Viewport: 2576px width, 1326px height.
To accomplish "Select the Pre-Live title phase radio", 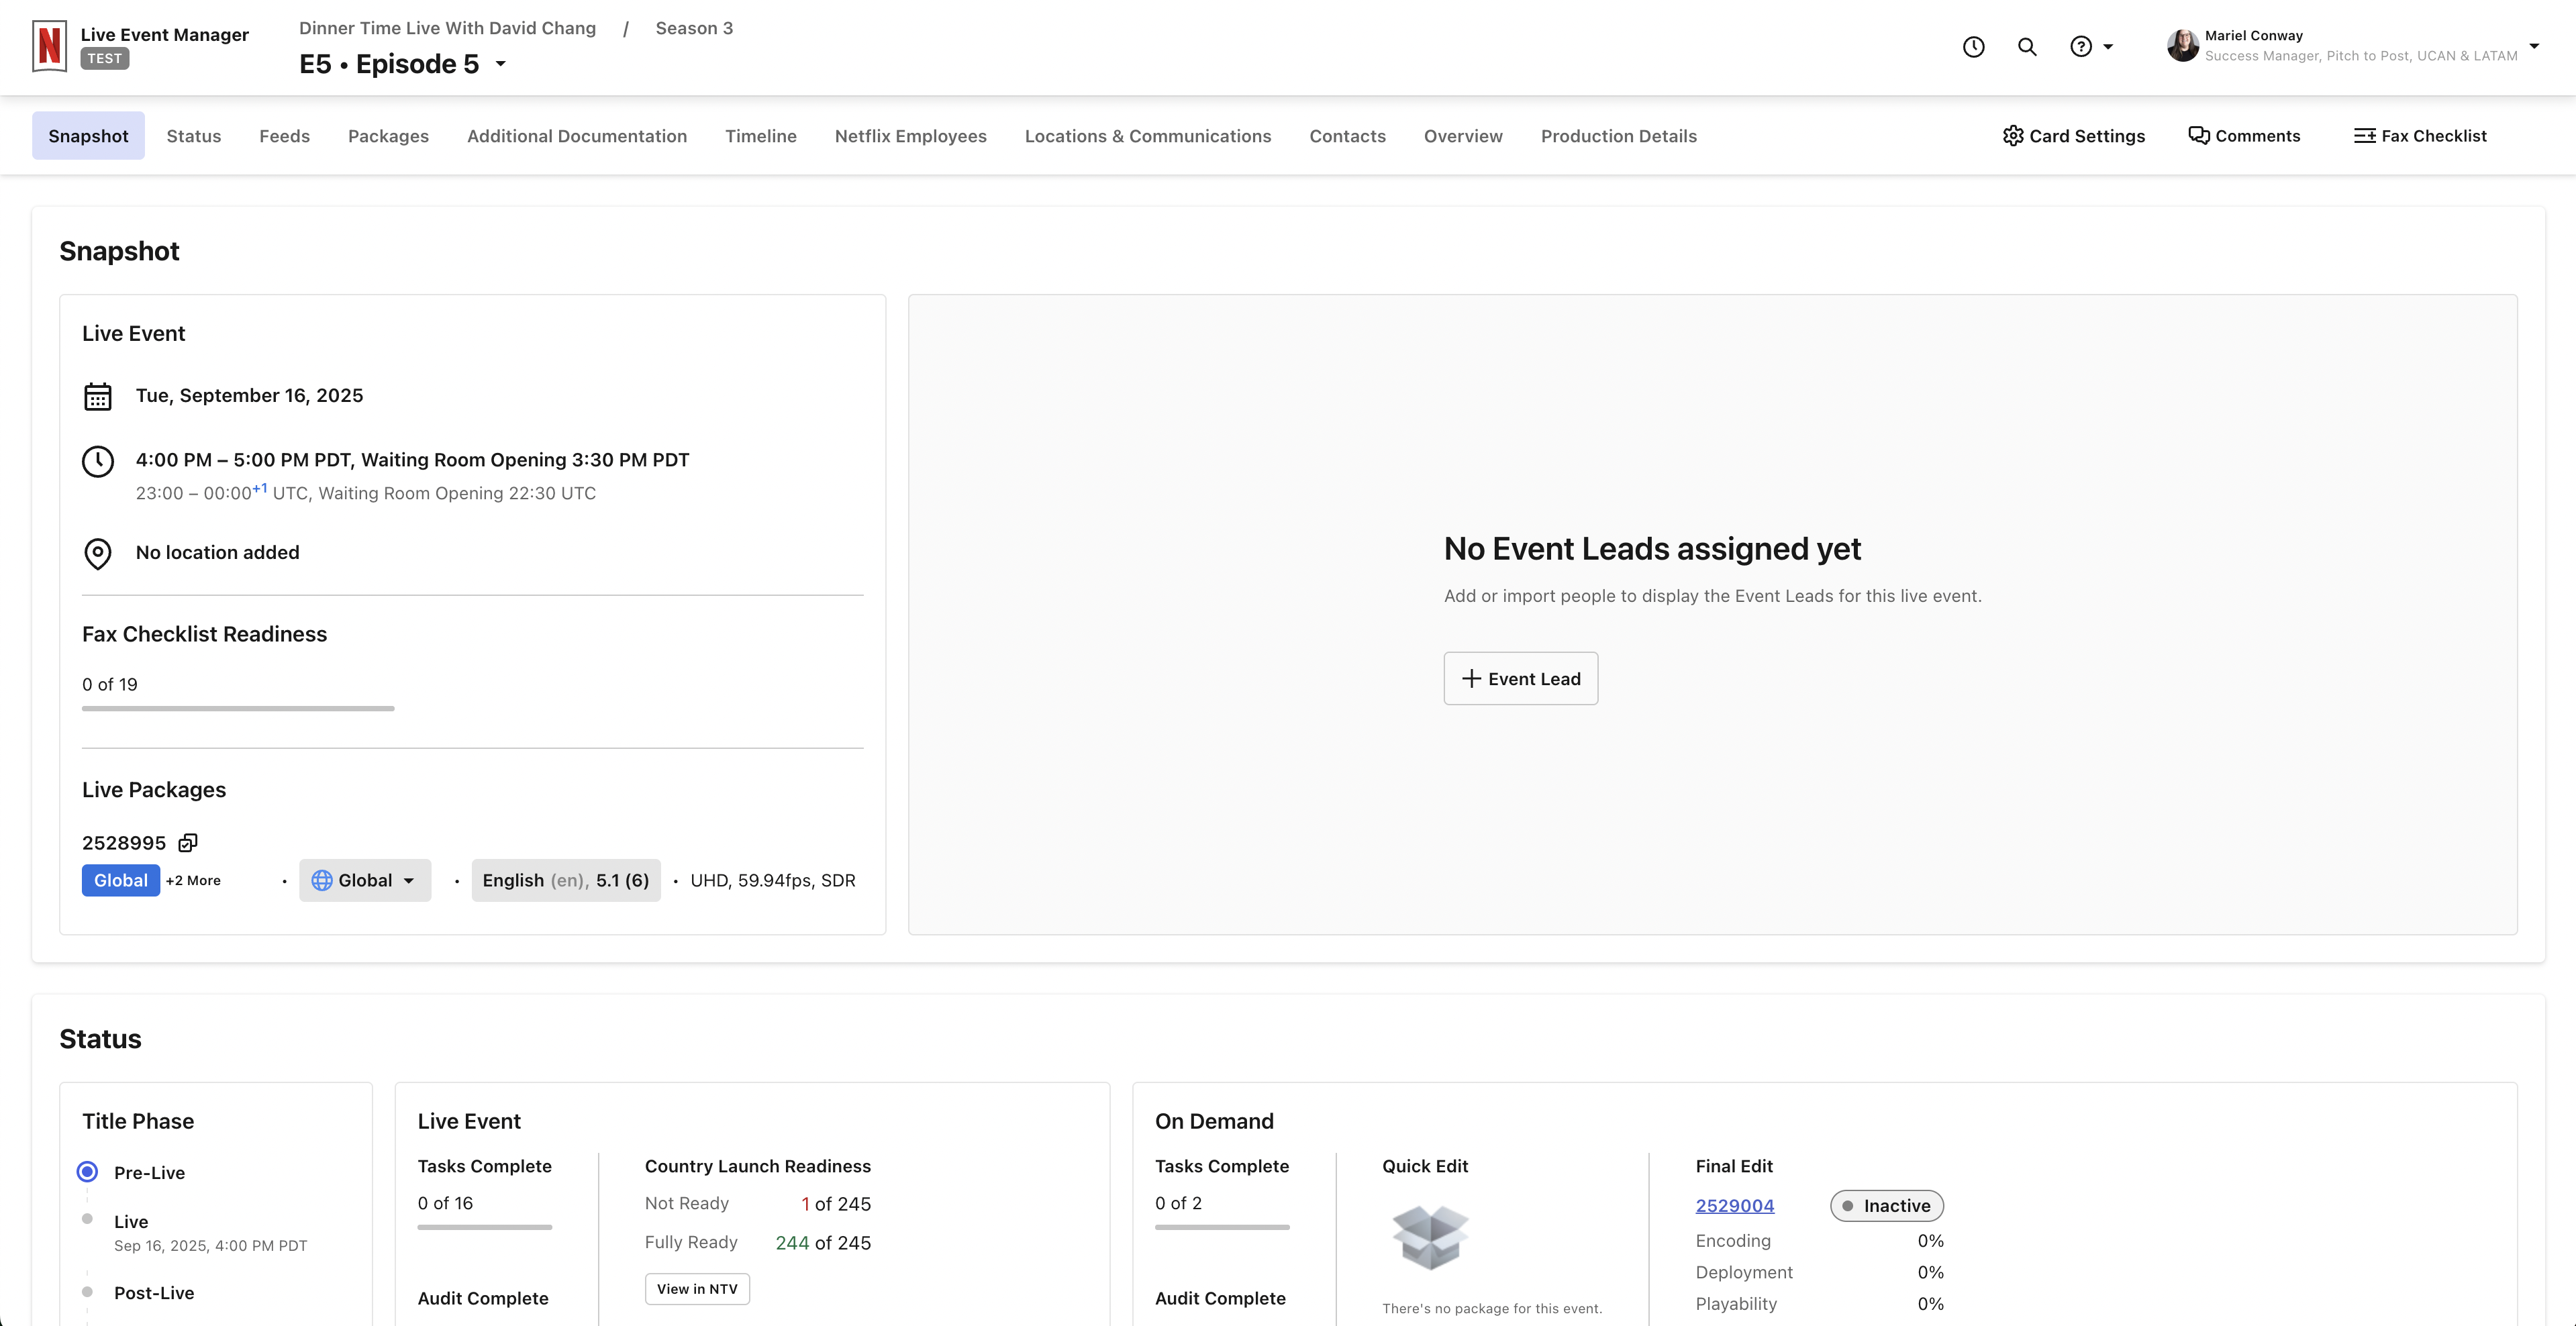I will [x=88, y=1171].
